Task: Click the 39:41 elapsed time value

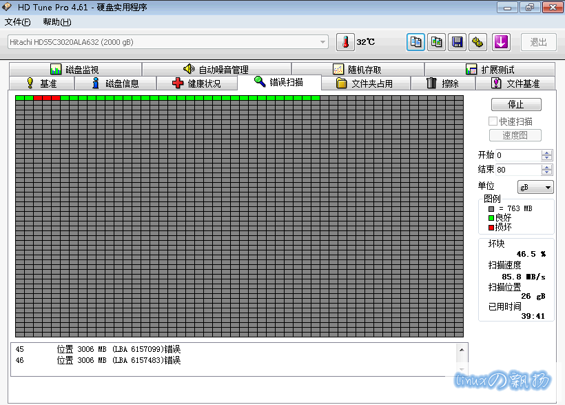Action: (x=533, y=316)
